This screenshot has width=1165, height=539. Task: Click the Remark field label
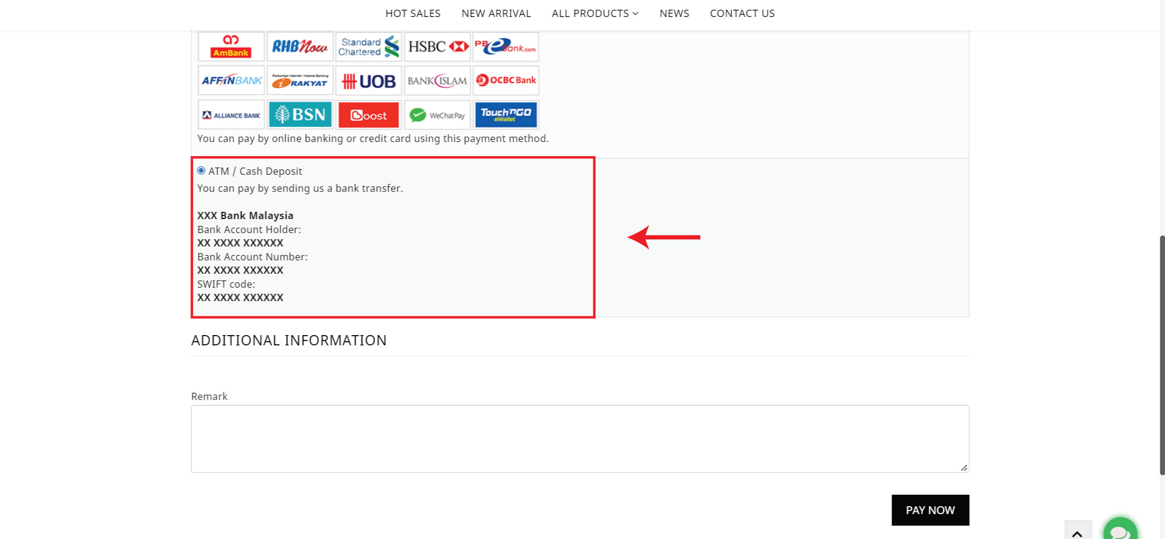pos(209,396)
